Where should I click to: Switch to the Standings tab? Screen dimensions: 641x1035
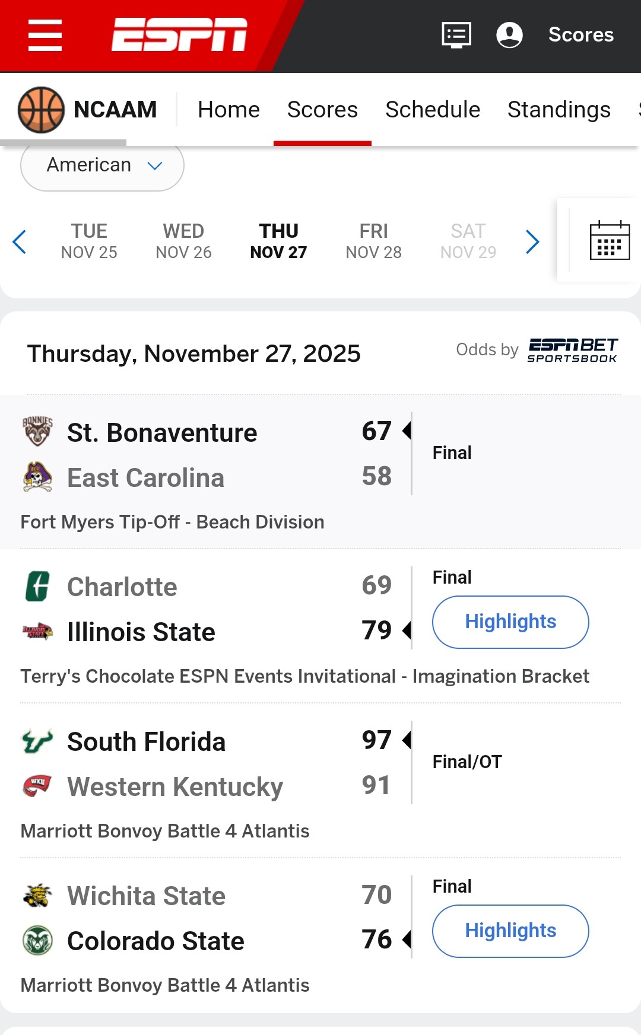tap(559, 110)
